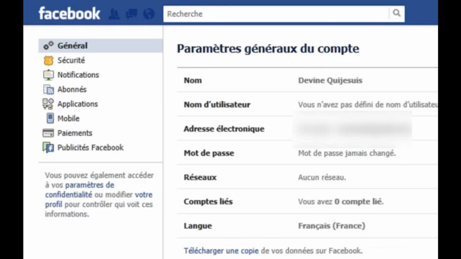This screenshot has width=461, height=259.
Task: Click the Publicités Facebook icon
Action: click(x=48, y=148)
